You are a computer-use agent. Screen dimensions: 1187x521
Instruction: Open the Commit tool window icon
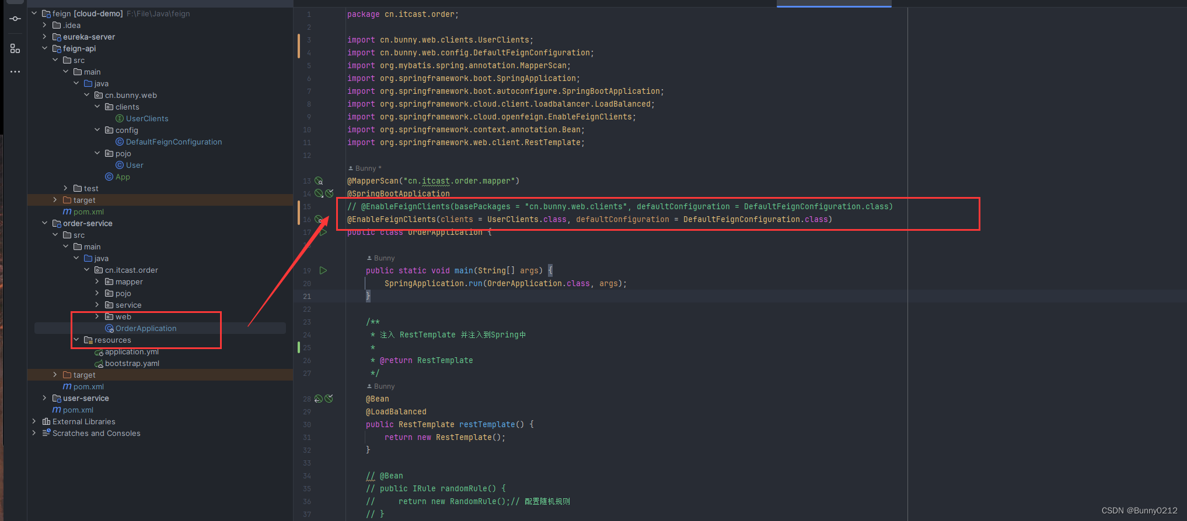15,19
